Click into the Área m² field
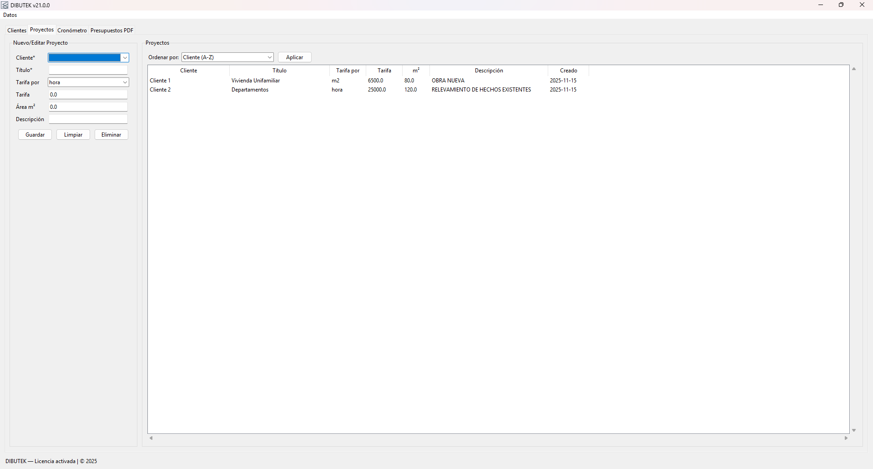This screenshot has width=873, height=469. 88,107
